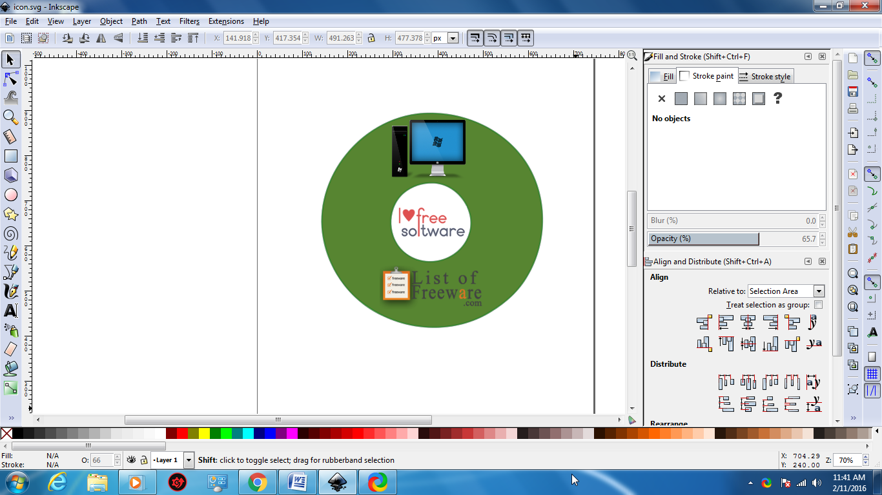Select the Bezier pen tool
The height and width of the screenshot is (495, 882).
point(10,272)
